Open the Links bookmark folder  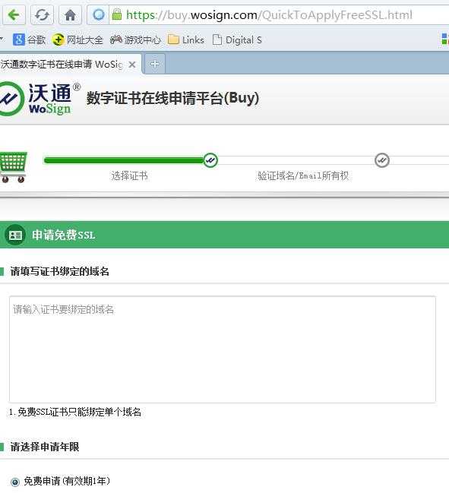186,40
